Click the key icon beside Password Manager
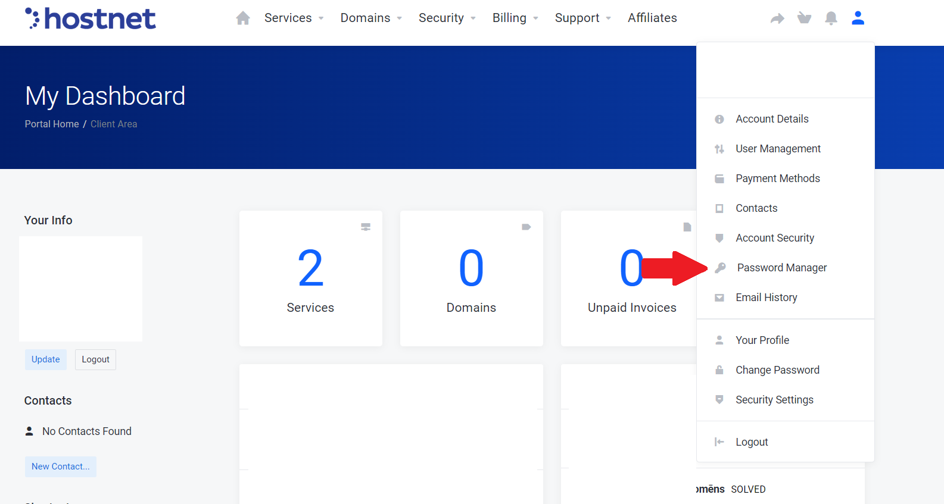Viewport: 944px width, 504px height. point(720,268)
